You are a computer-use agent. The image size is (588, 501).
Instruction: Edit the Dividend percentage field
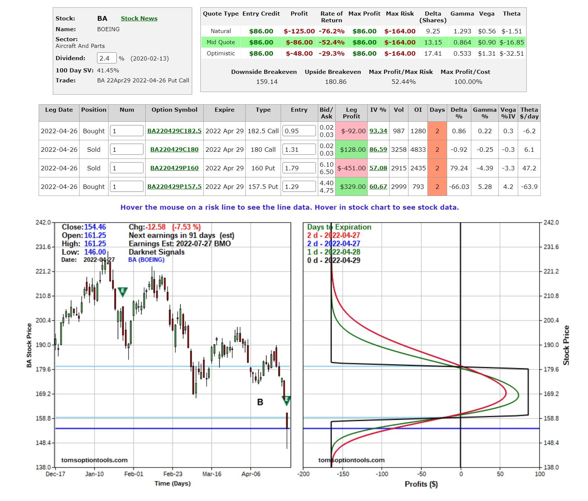click(107, 58)
